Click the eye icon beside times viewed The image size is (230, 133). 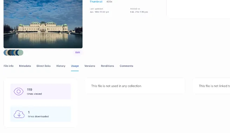[x=19, y=91]
